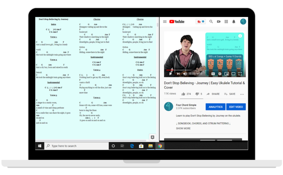283x175 pixels.
Task: Click the thumbs down dislike icon
Action: pyautogui.click(x=197, y=94)
